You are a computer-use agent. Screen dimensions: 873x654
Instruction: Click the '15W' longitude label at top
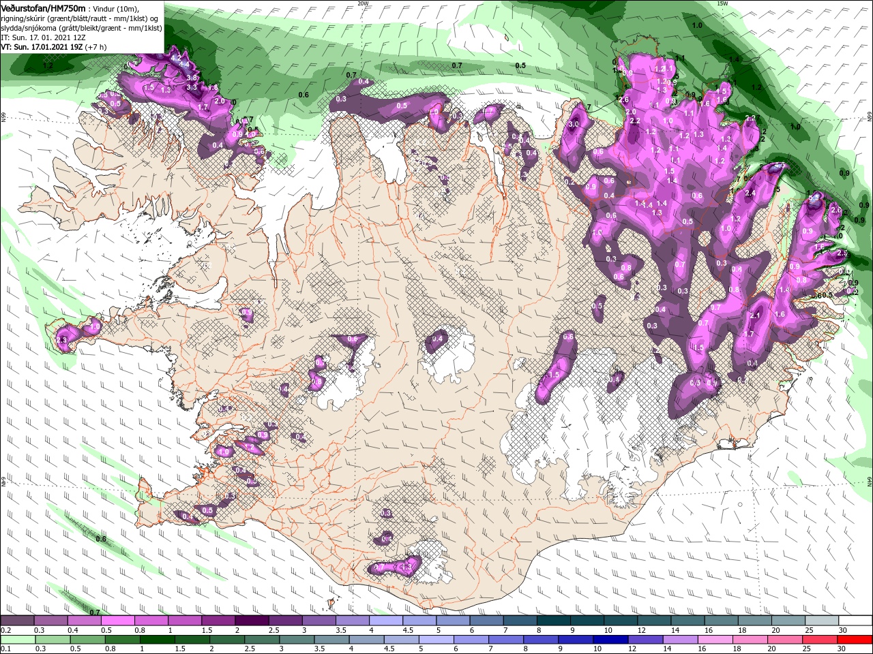(x=723, y=3)
